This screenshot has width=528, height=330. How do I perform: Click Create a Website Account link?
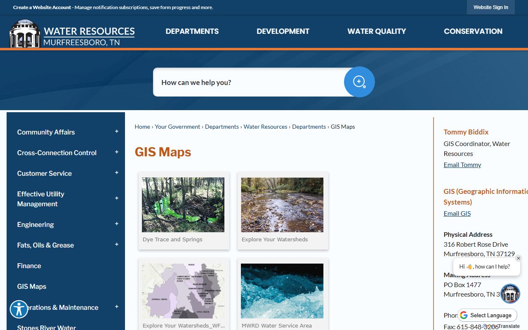pos(42,7)
